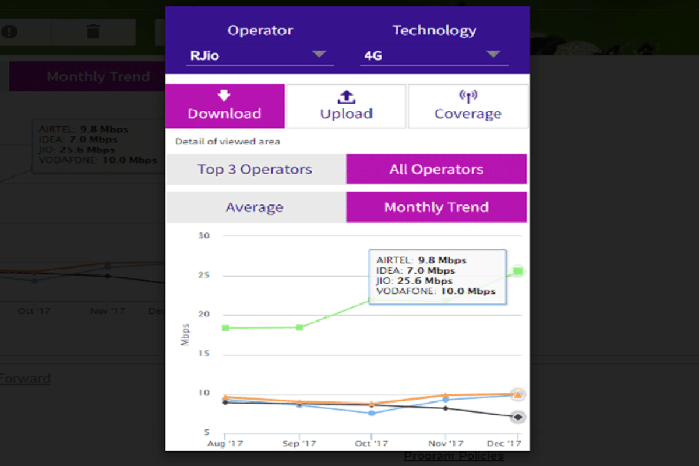Show the Monthly Trend chart in popup
699x466 pixels.
(436, 207)
